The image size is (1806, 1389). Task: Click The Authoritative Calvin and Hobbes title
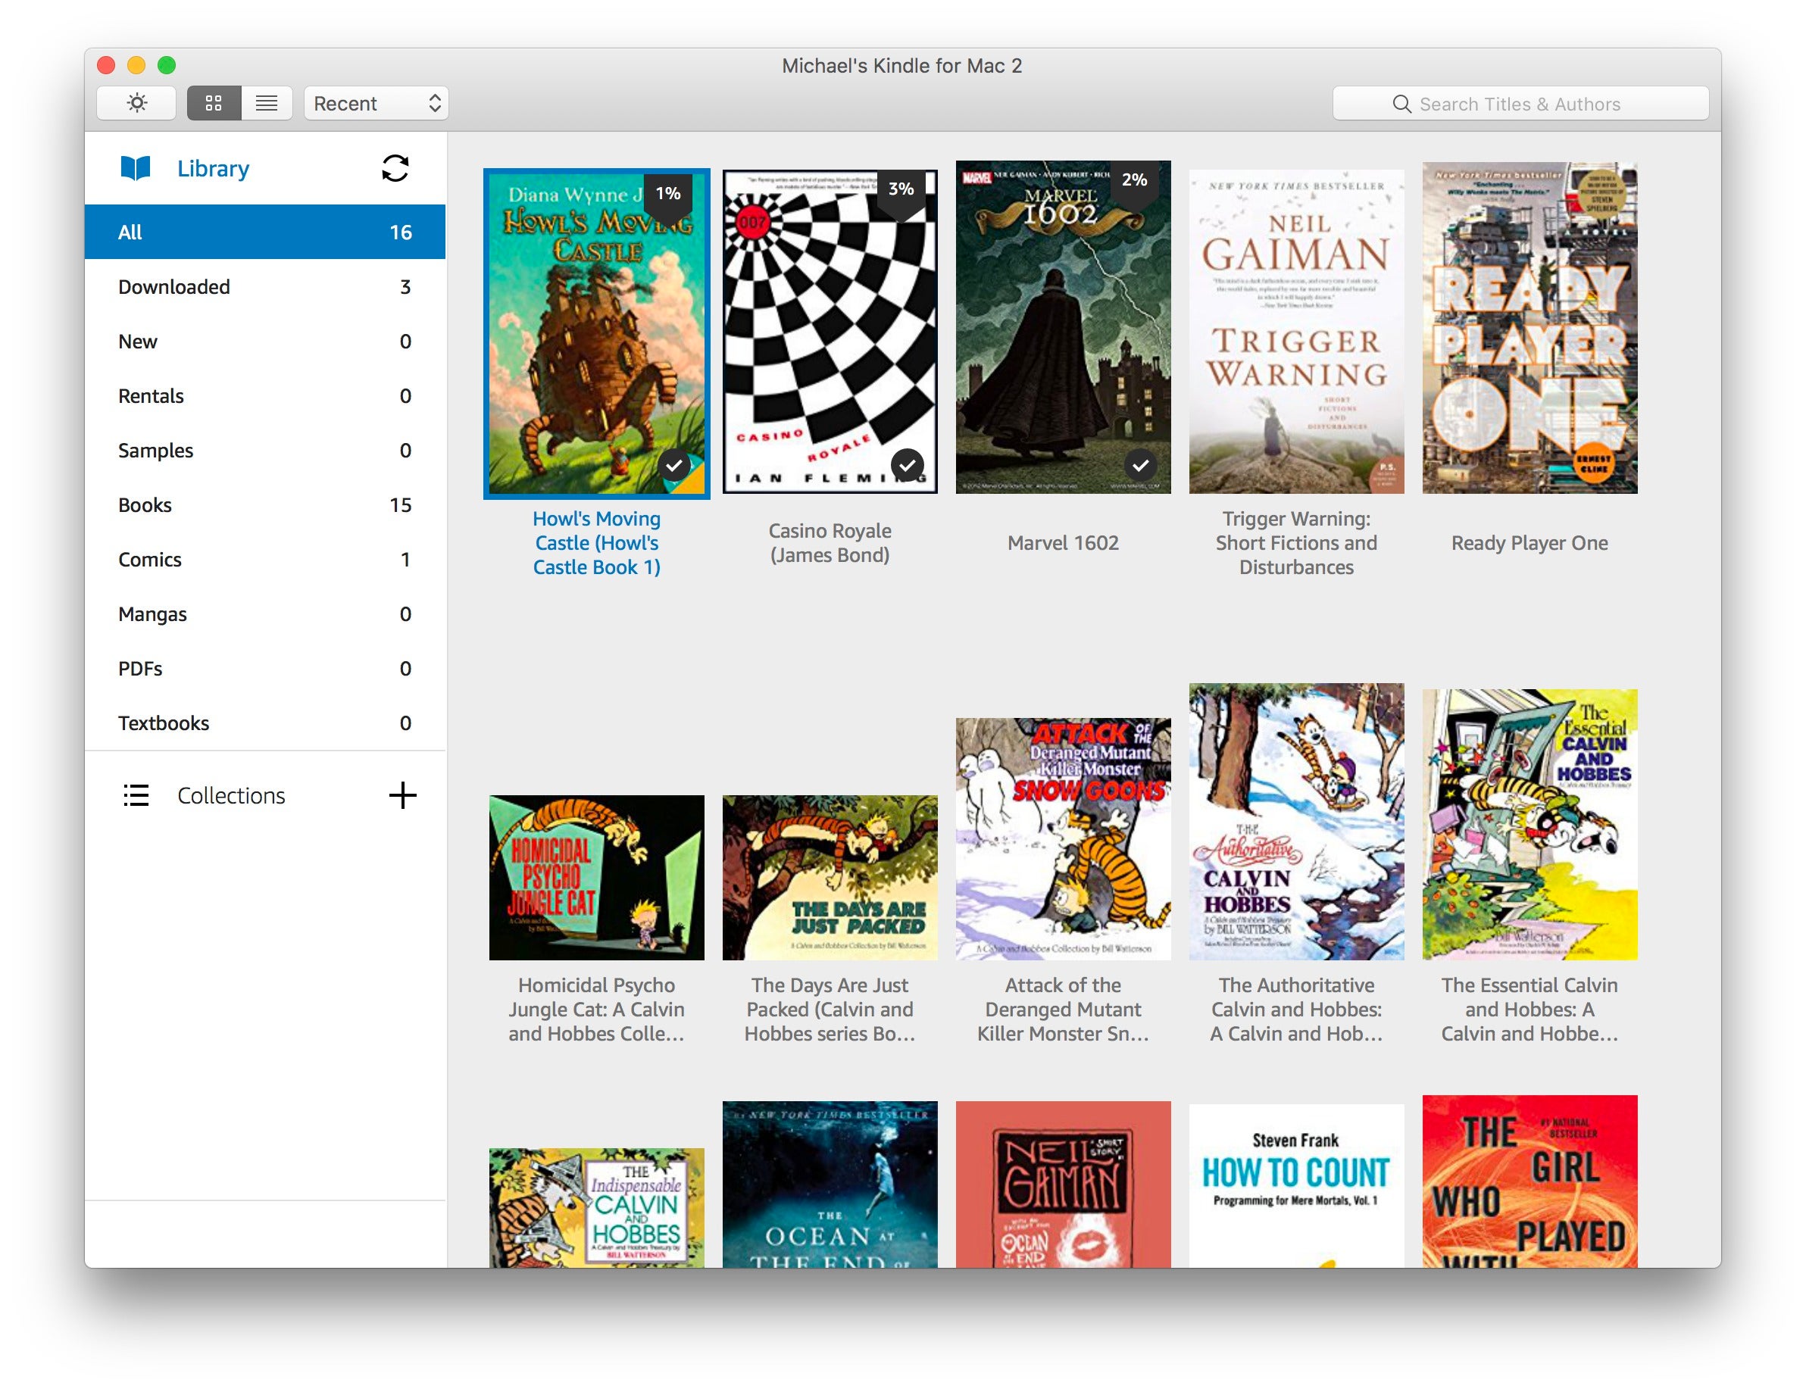[1297, 1010]
